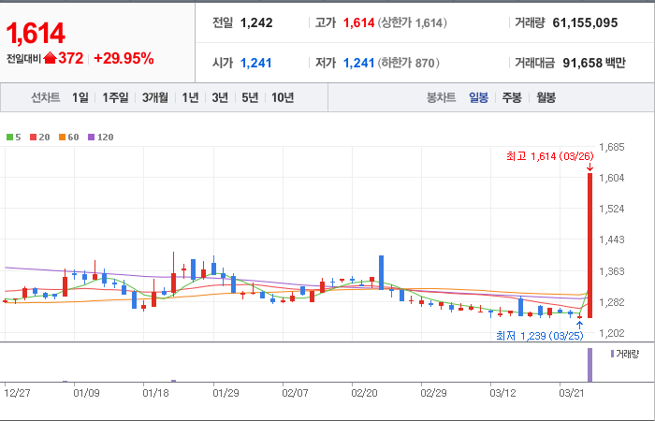The height and width of the screenshot is (421, 655).
Task: Click the green 5-day moving average swatch
Action: pyautogui.click(x=9, y=137)
